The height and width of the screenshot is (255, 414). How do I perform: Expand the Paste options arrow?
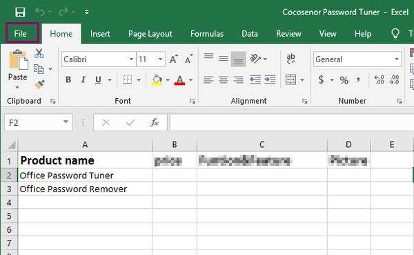point(17,87)
